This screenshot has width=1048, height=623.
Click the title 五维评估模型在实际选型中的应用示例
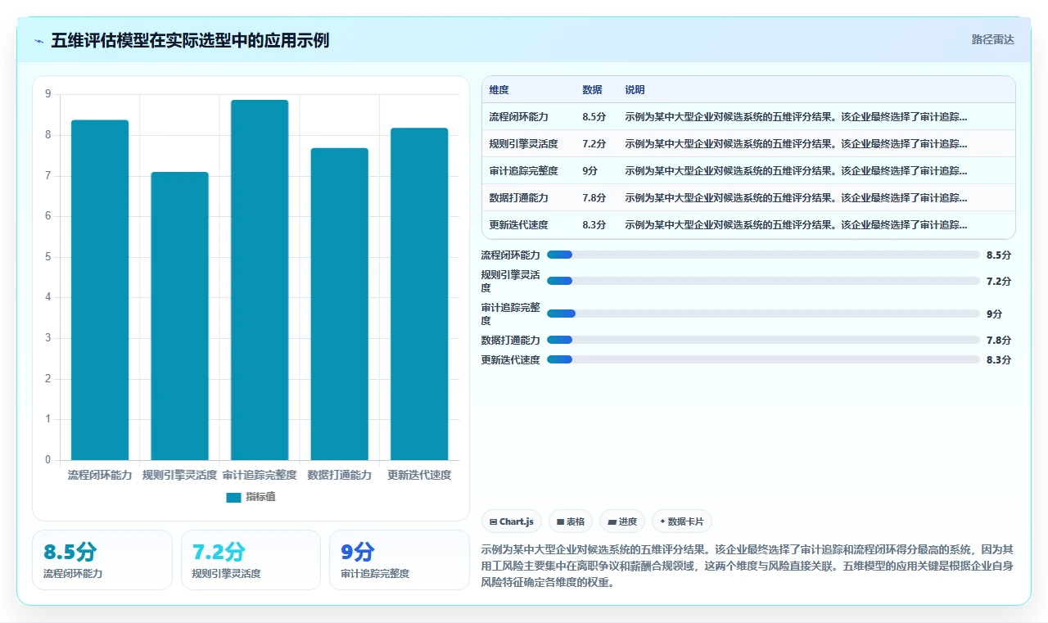[190, 40]
